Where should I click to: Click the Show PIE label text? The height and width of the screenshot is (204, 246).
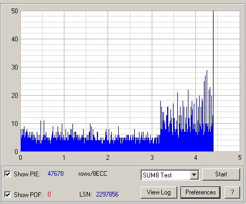pos(27,174)
